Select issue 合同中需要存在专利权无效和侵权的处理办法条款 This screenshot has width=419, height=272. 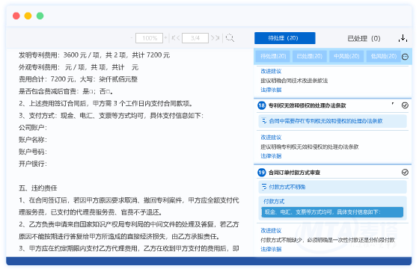click(x=332, y=121)
